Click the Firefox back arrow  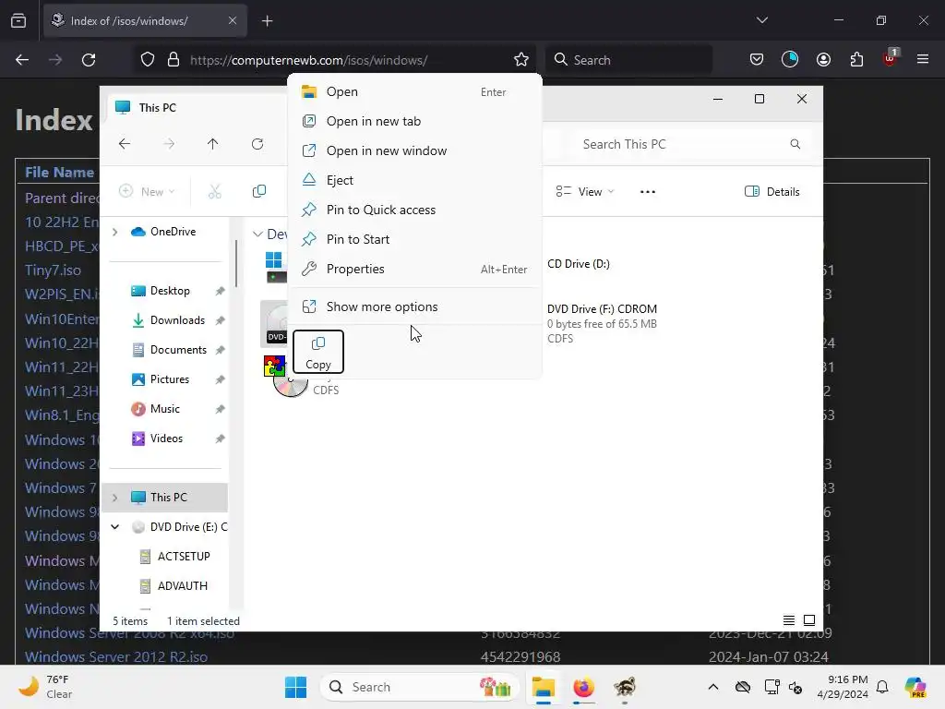[22, 60]
